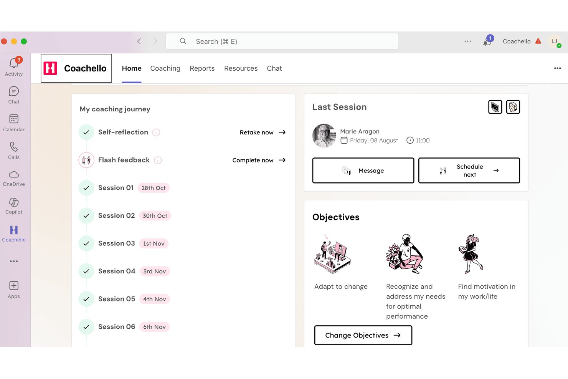Click Marie Aragon's profile photo

pos(324,136)
